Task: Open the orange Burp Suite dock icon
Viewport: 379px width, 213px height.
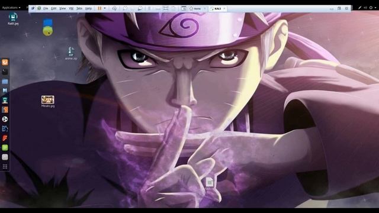Action: [5, 62]
